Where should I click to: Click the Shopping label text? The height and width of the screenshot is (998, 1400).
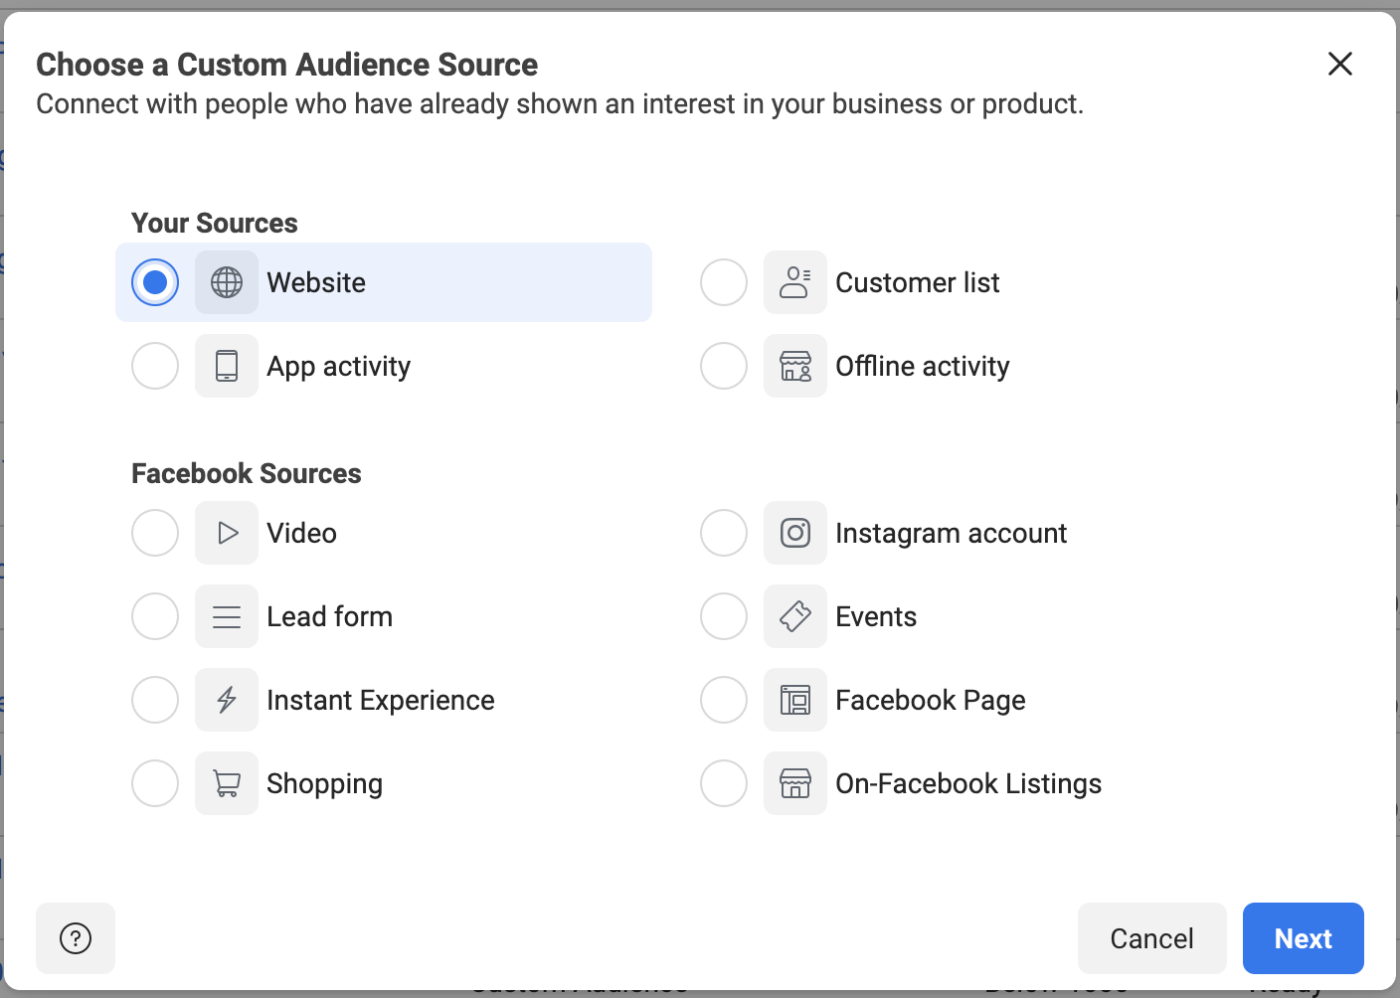coord(324,784)
